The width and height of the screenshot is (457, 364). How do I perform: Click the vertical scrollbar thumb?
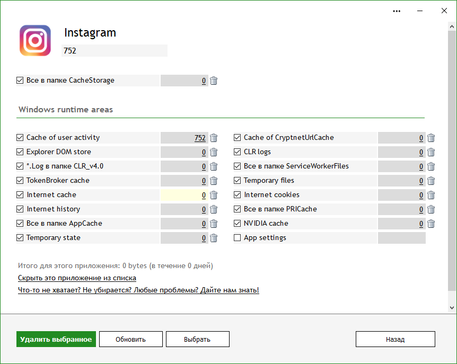pos(452,160)
